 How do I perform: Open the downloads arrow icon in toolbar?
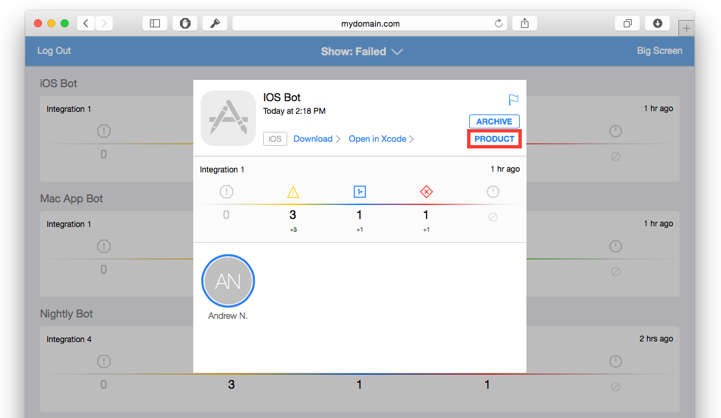click(658, 23)
